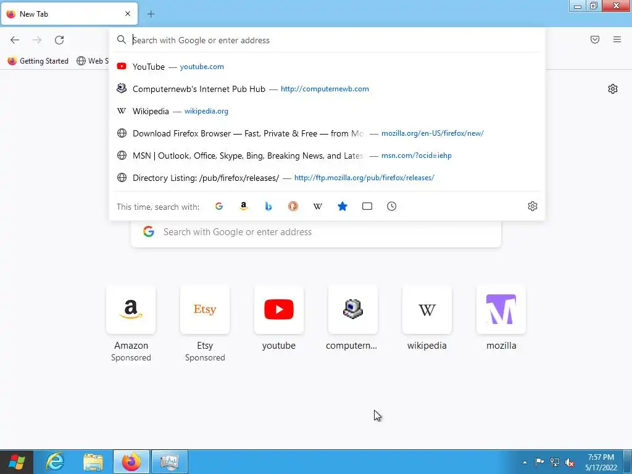The height and width of the screenshot is (474, 632).
Task: Search this time with Wikipedia icon
Action: coord(318,206)
